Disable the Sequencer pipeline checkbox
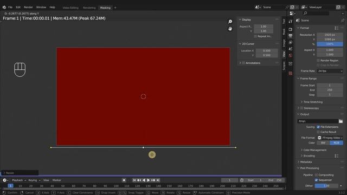This screenshot has height=195, width=347. 316,180
